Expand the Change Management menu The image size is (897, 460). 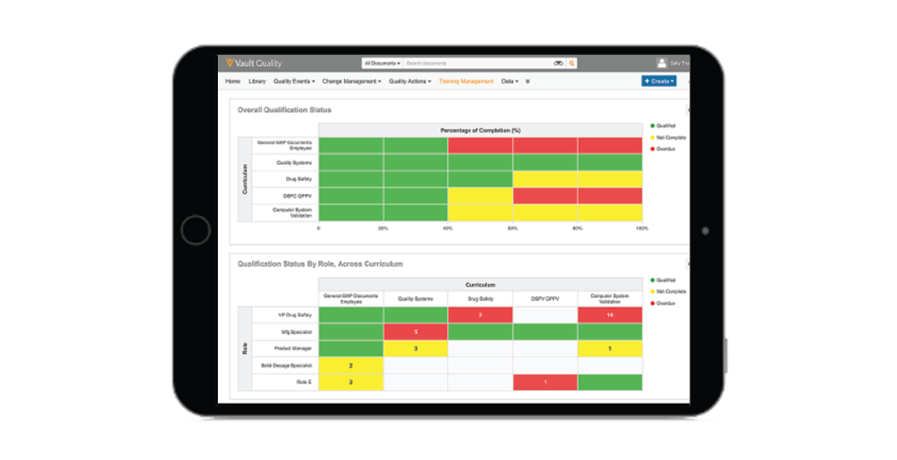tap(351, 81)
